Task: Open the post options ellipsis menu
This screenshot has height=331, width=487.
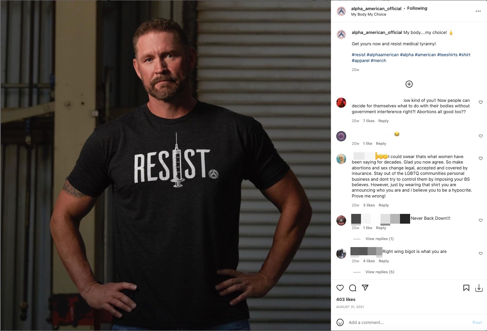Action: pyautogui.click(x=478, y=11)
